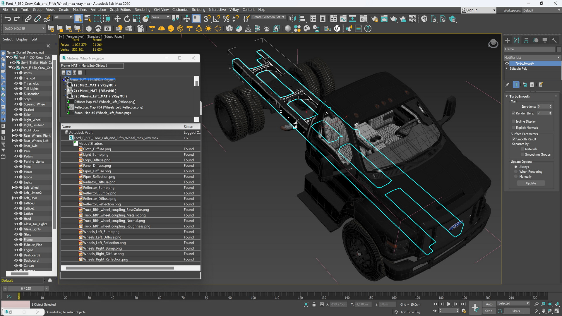Hide the Wires object eye icon

click(x=16, y=73)
